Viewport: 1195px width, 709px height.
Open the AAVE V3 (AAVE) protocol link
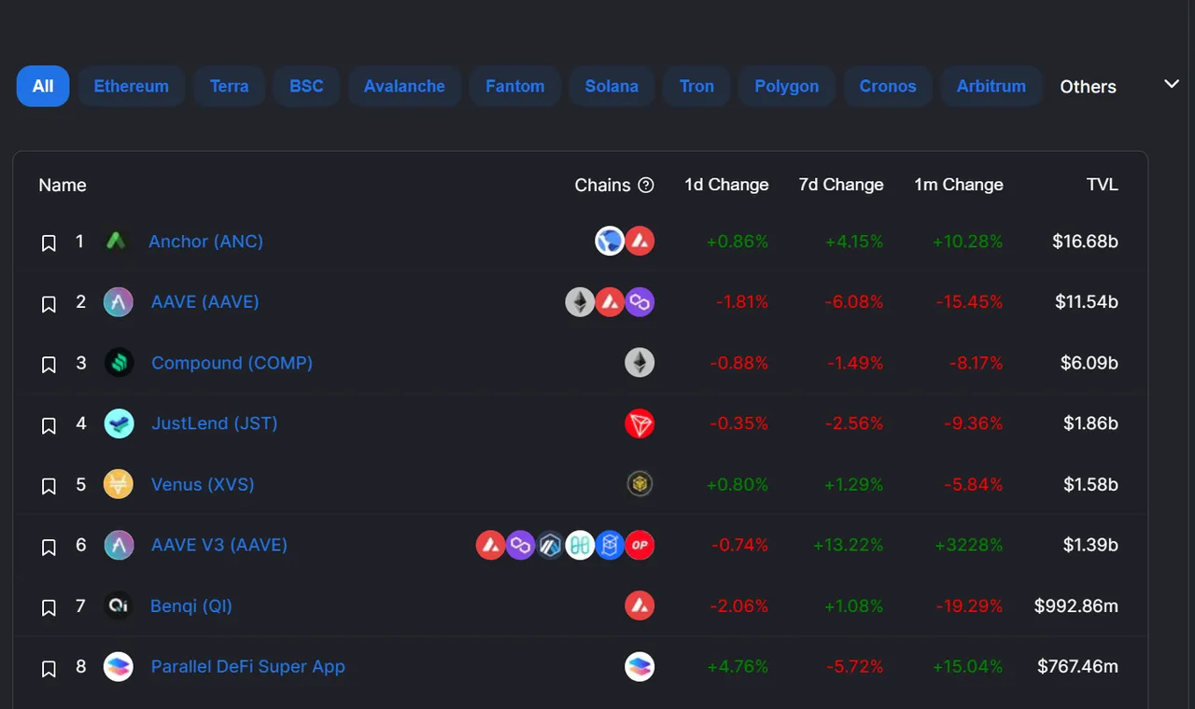pos(219,545)
